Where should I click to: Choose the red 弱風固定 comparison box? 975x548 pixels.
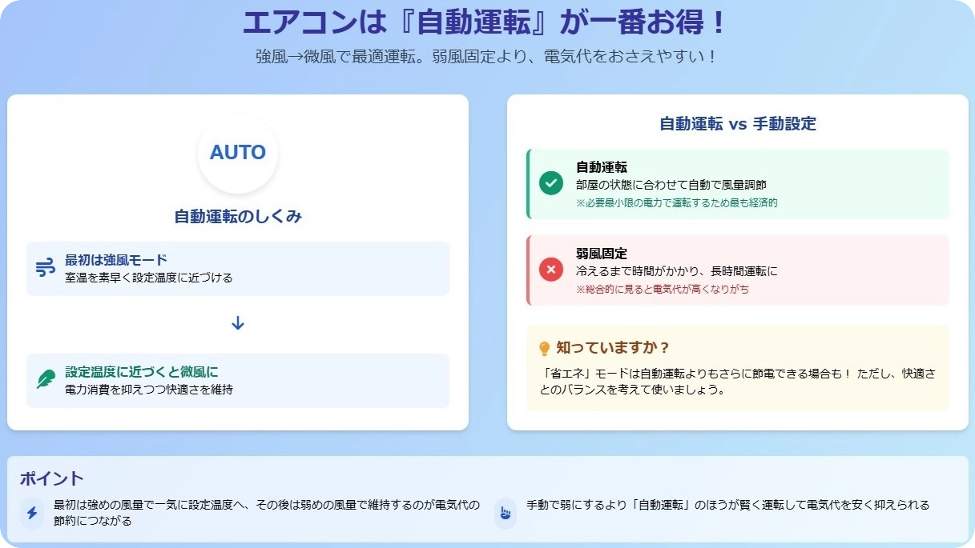coord(737,270)
